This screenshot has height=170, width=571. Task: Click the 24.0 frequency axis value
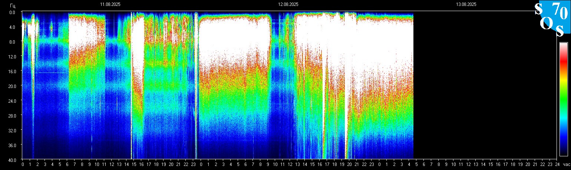click(12, 101)
